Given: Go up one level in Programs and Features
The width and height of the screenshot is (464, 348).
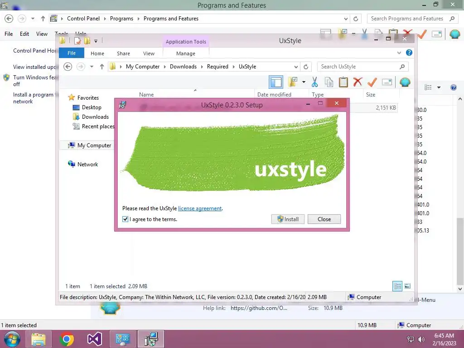Looking at the screenshot, I should pyautogui.click(x=43, y=19).
